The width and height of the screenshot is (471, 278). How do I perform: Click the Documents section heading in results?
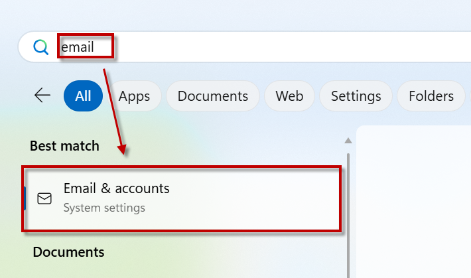click(x=68, y=252)
